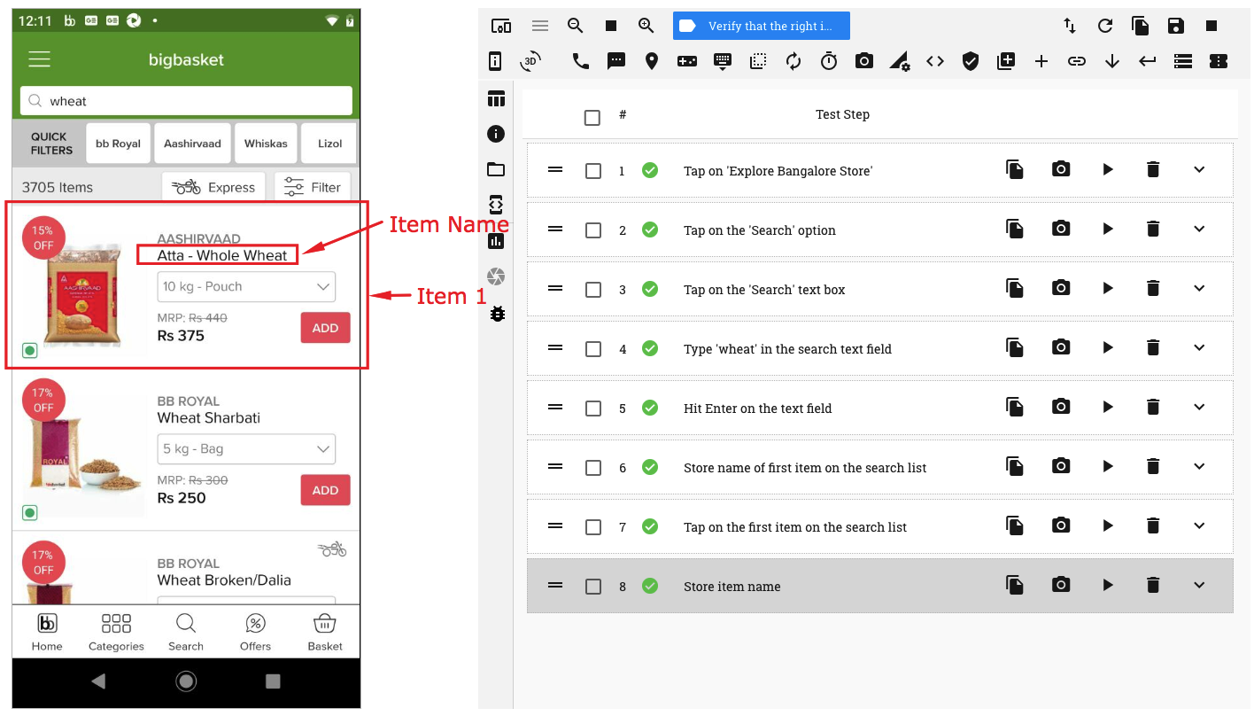
Task: Expand the 'Hit Enter on the text field' step
Action: (1199, 407)
